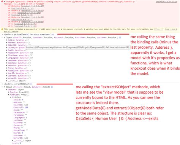
Task: Select the 'length: 1' row
Action: tap(16, 143)
